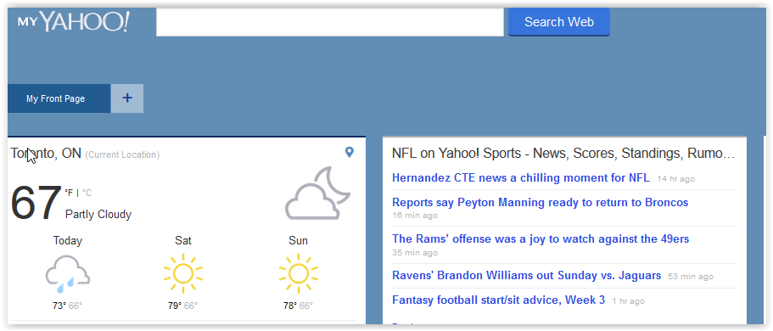Open Ravens' Brandon Williams out Sunday story
773x331 pixels.
click(x=527, y=275)
